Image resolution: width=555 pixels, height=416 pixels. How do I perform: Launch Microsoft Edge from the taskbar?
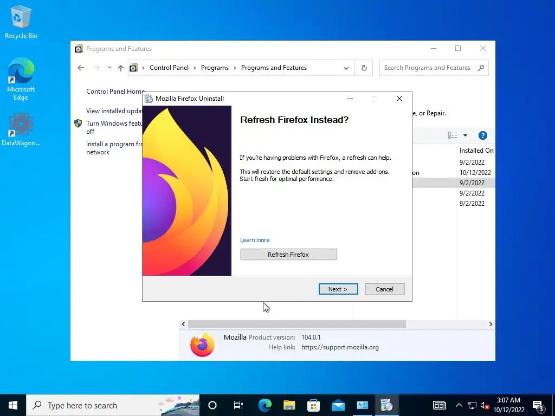click(264, 405)
